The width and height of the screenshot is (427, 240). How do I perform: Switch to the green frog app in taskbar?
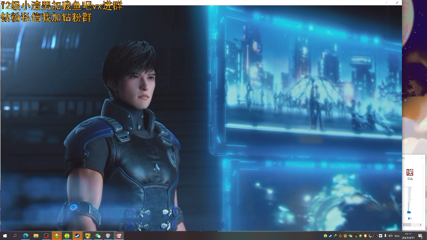(x=57, y=236)
